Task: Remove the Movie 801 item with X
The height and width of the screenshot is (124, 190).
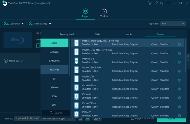Action: [188, 56]
